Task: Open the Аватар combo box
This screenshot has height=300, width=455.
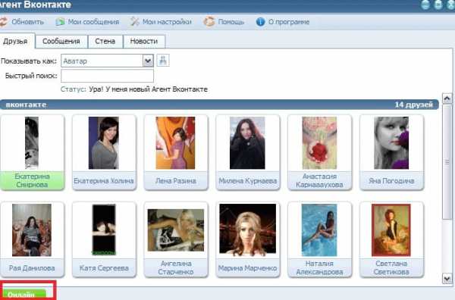Action: pyautogui.click(x=107, y=61)
